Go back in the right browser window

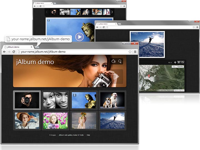pos(97,27)
